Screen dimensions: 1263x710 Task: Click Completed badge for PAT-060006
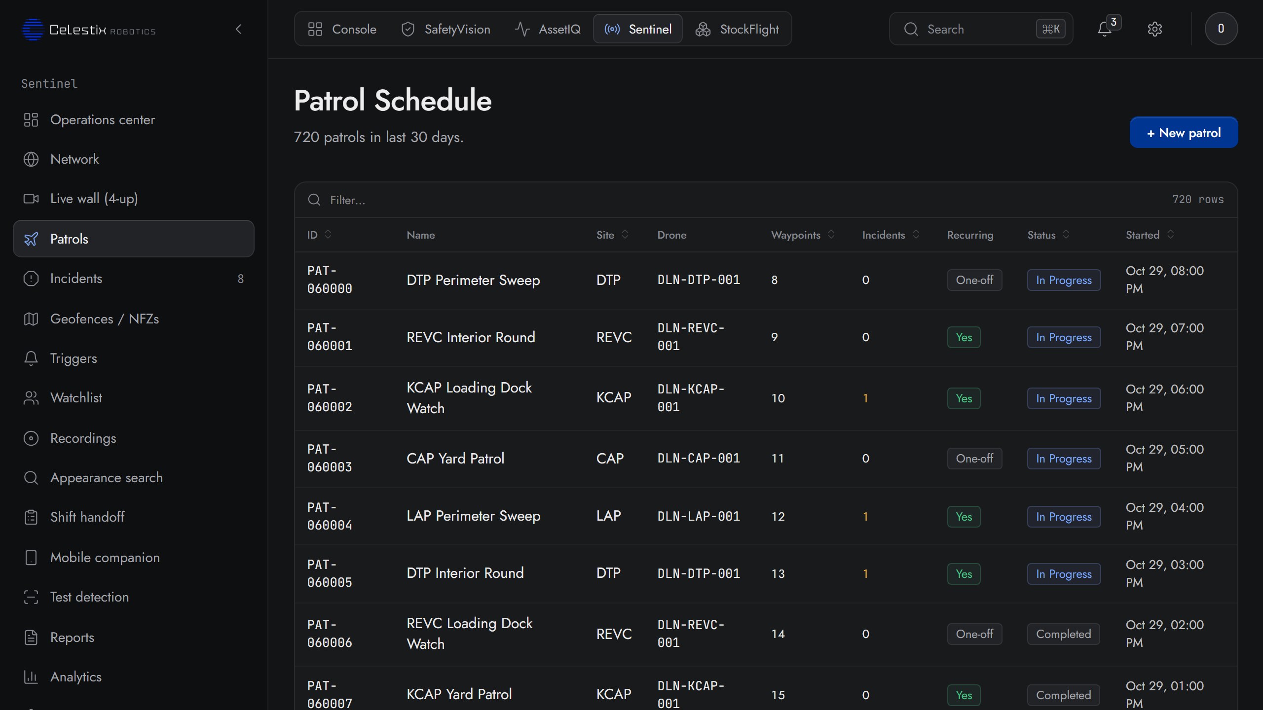[1063, 634]
